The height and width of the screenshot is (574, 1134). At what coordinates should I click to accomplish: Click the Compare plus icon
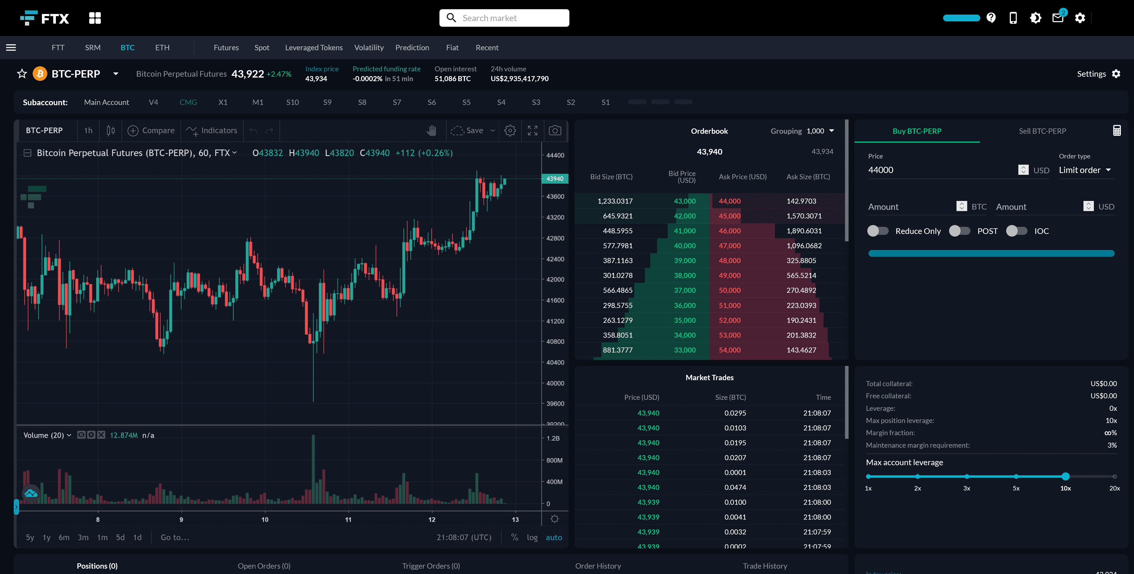click(133, 131)
